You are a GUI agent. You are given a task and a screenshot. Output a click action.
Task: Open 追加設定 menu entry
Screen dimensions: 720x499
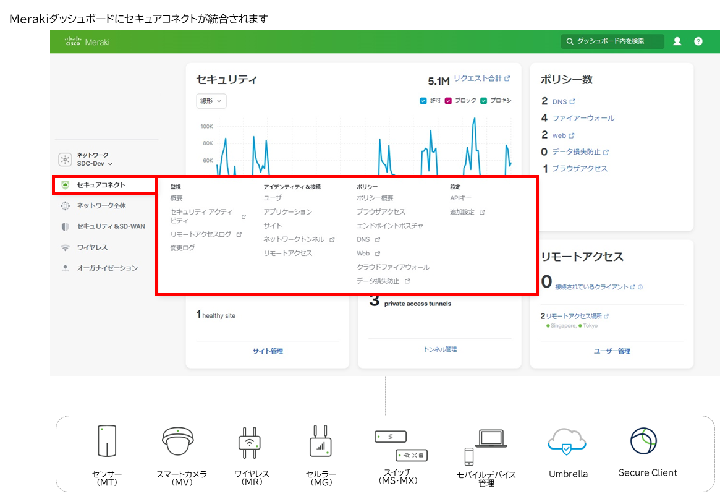pyautogui.click(x=462, y=212)
